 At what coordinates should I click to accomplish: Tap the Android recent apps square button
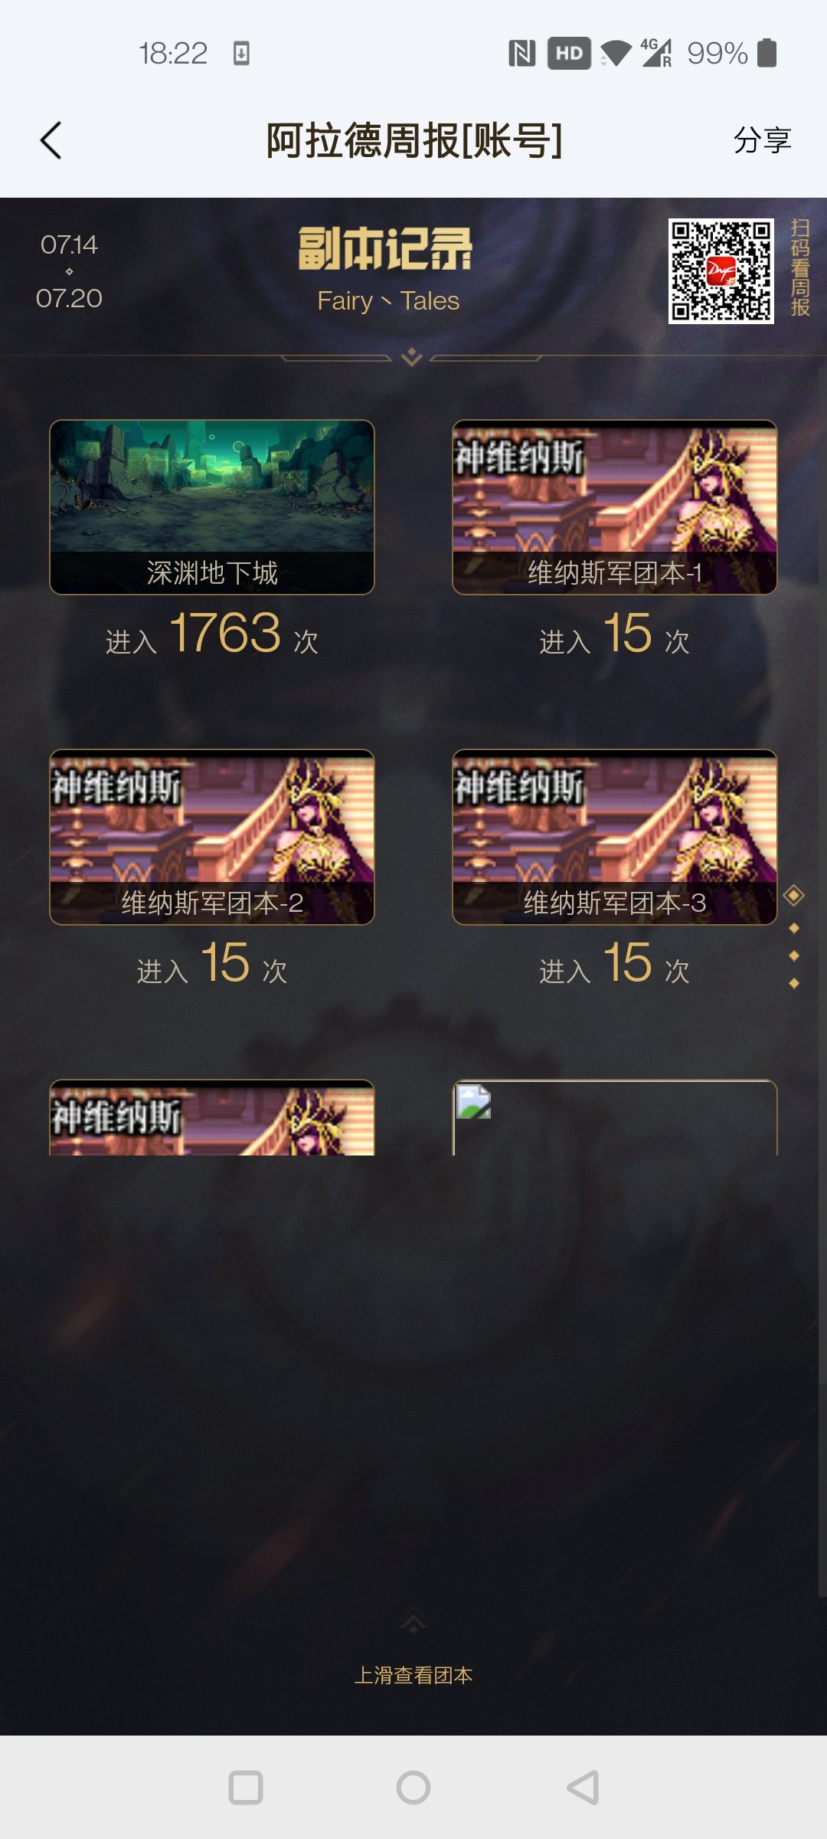[246, 1788]
